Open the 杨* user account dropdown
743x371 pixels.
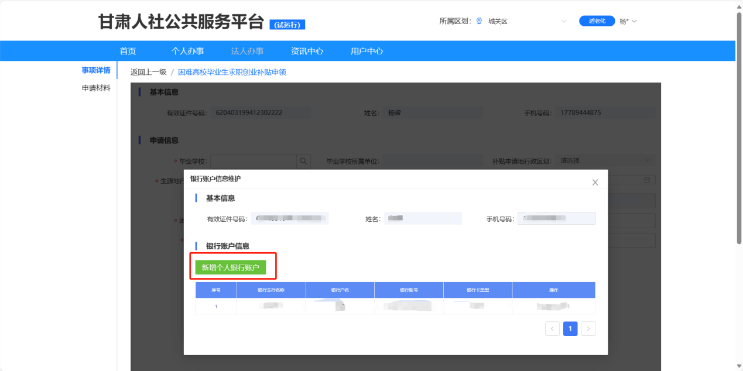pyautogui.click(x=628, y=21)
